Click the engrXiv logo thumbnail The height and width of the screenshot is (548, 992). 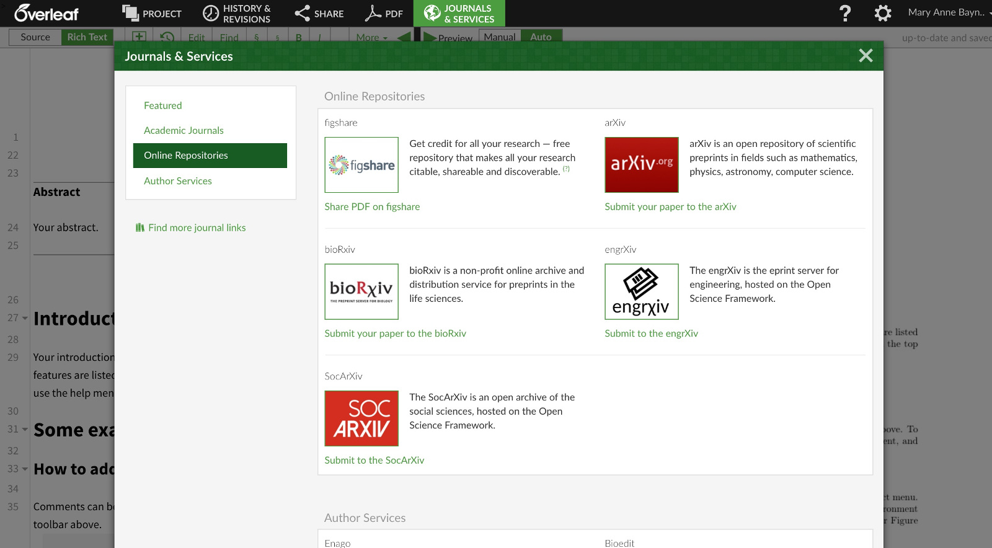click(642, 291)
